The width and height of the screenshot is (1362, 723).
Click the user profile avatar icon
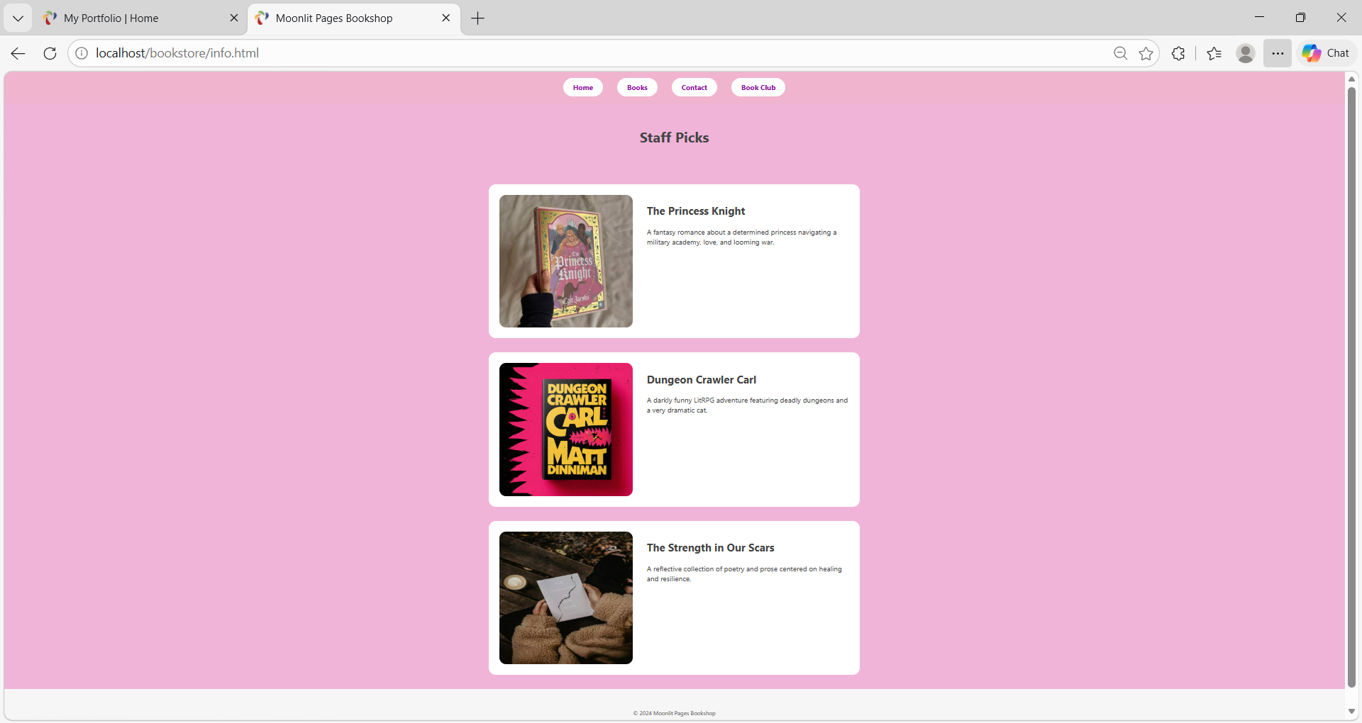tap(1246, 53)
